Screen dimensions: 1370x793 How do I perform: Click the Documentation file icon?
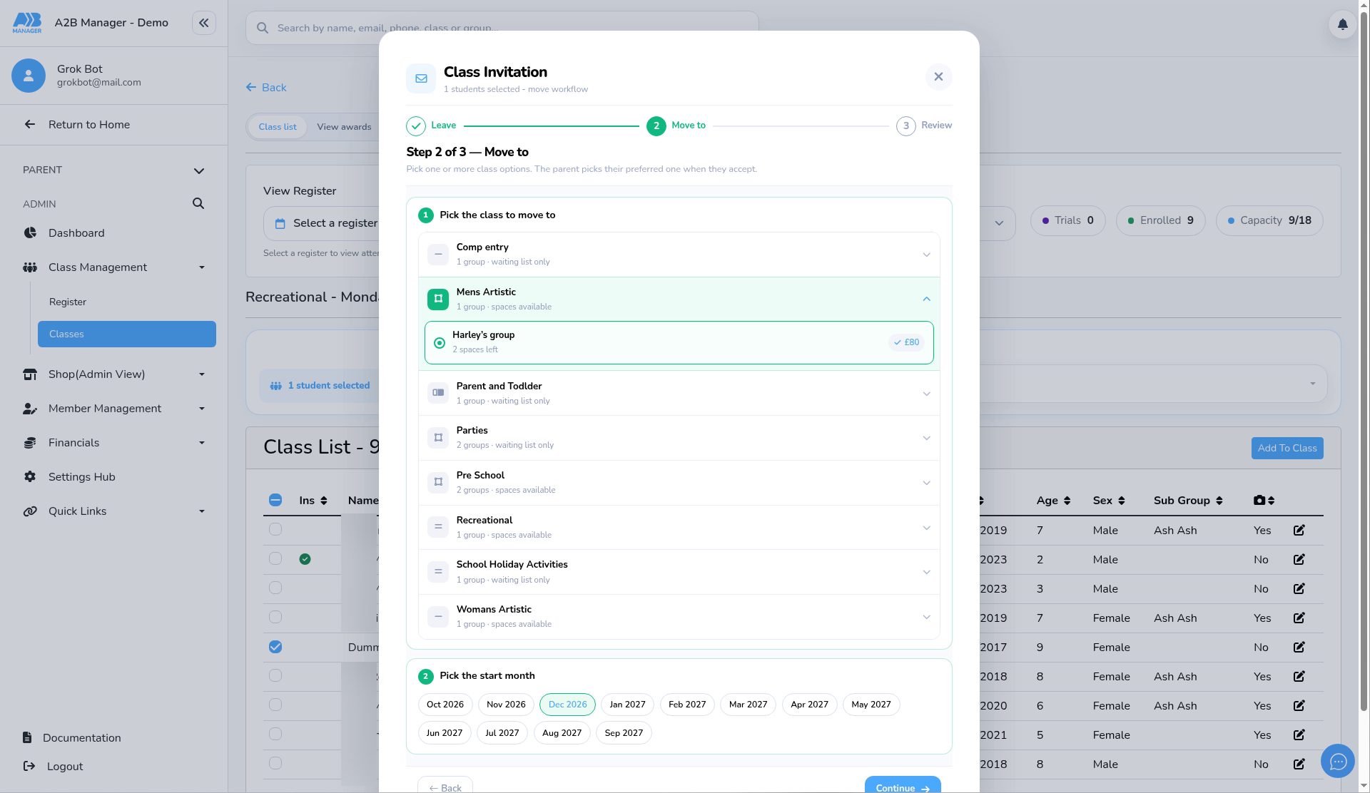tap(27, 738)
